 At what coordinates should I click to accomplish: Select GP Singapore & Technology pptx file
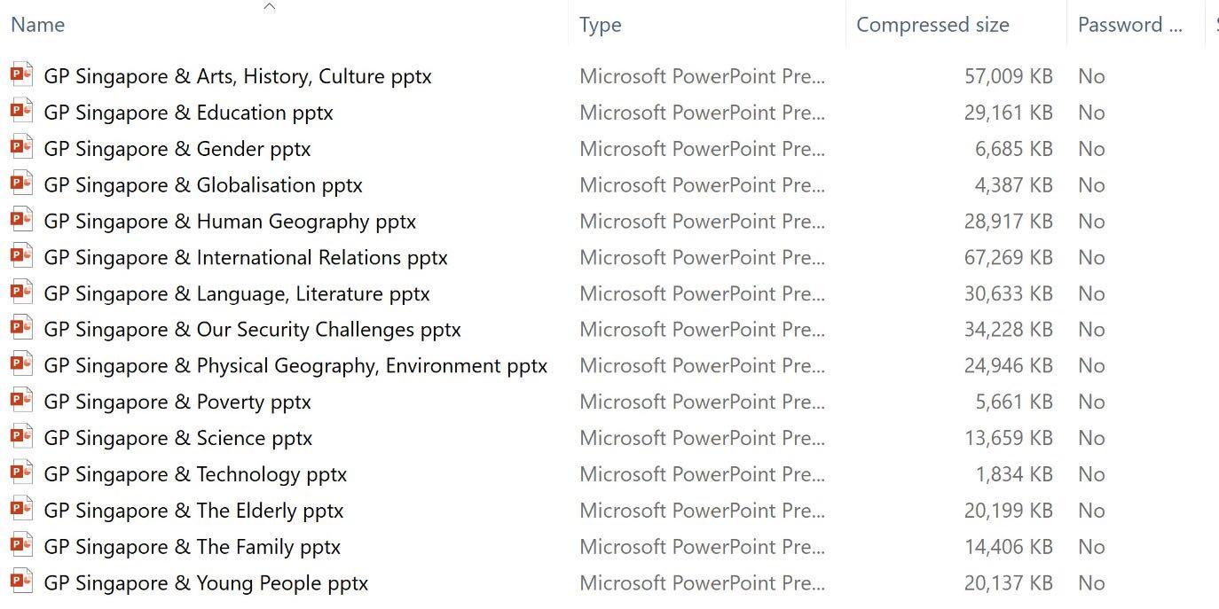pyautogui.click(x=195, y=474)
